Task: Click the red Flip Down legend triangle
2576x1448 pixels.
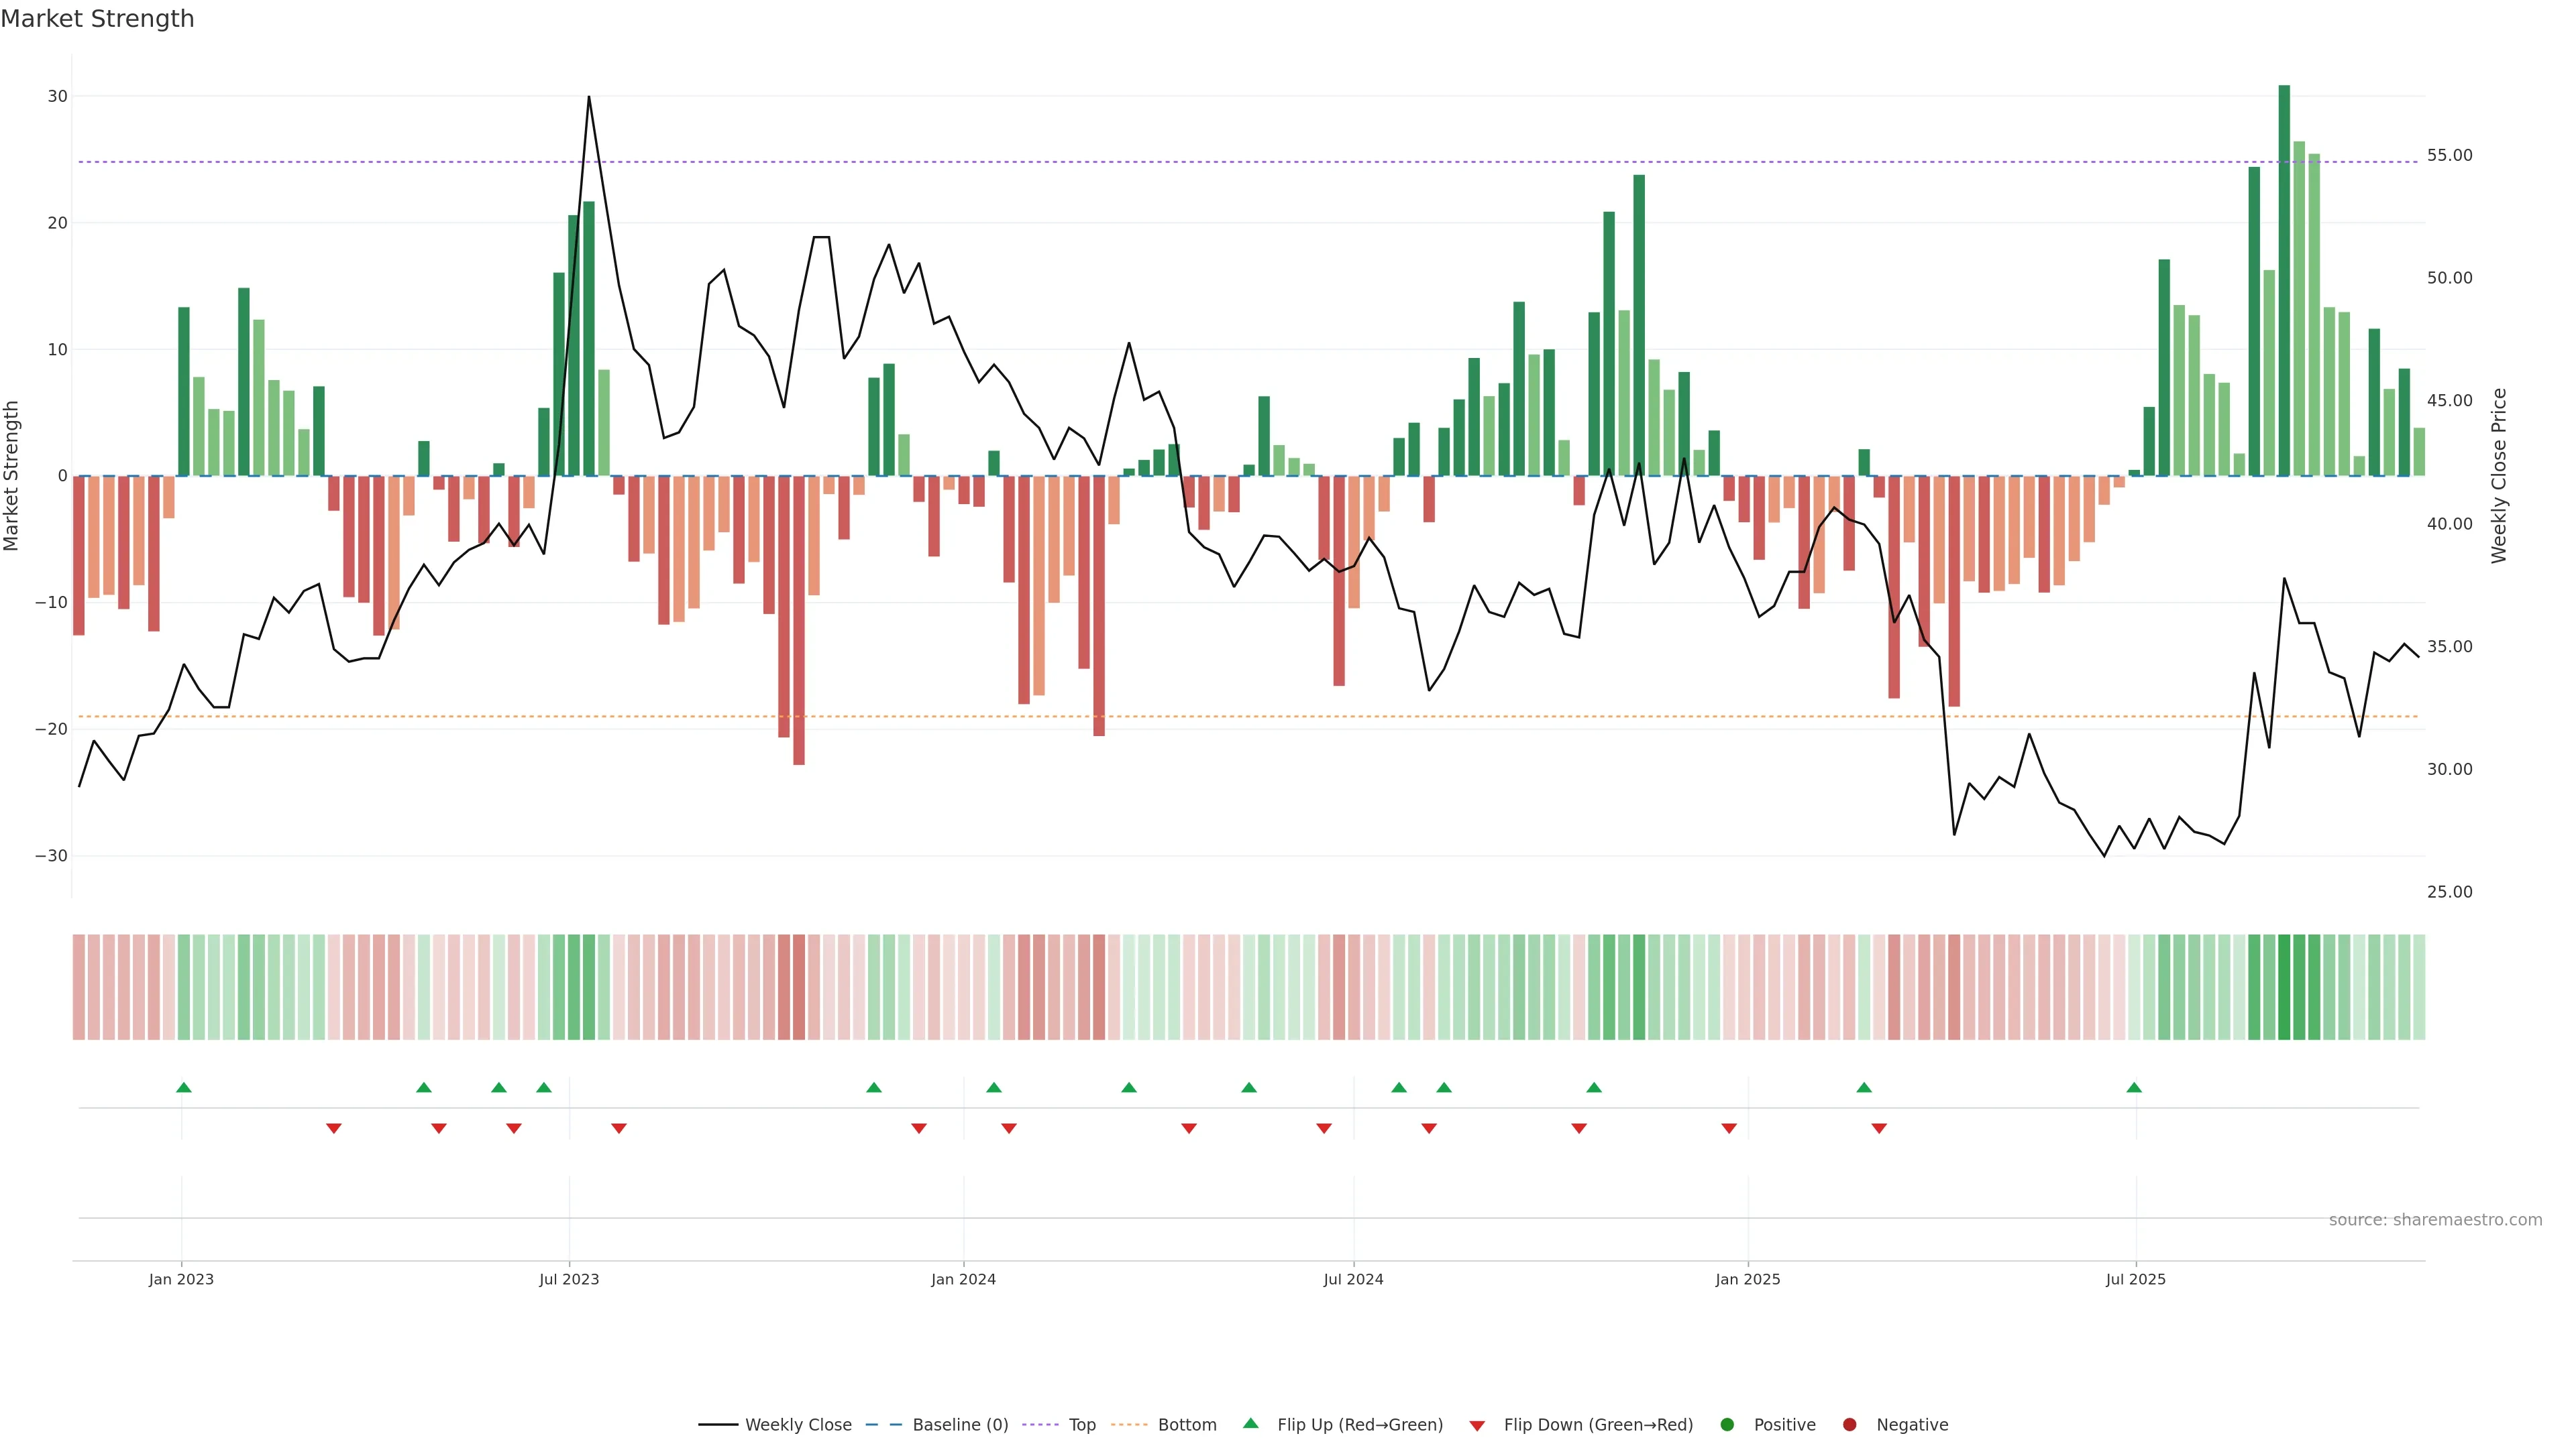Action: (1477, 1426)
